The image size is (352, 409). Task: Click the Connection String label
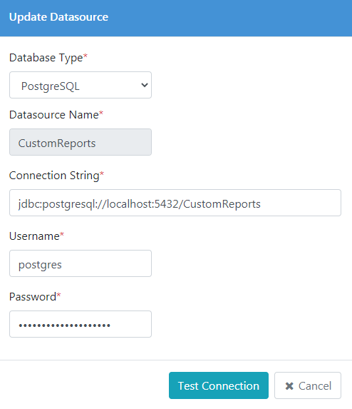(x=54, y=176)
